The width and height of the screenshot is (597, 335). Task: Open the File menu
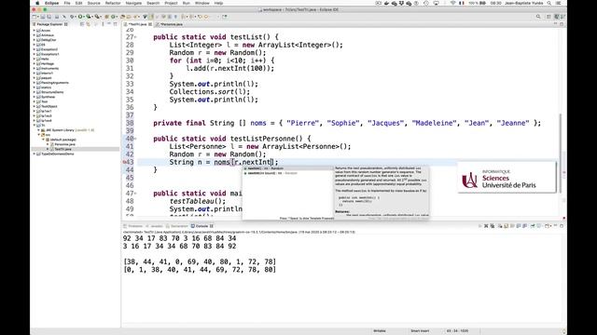coord(67,3)
